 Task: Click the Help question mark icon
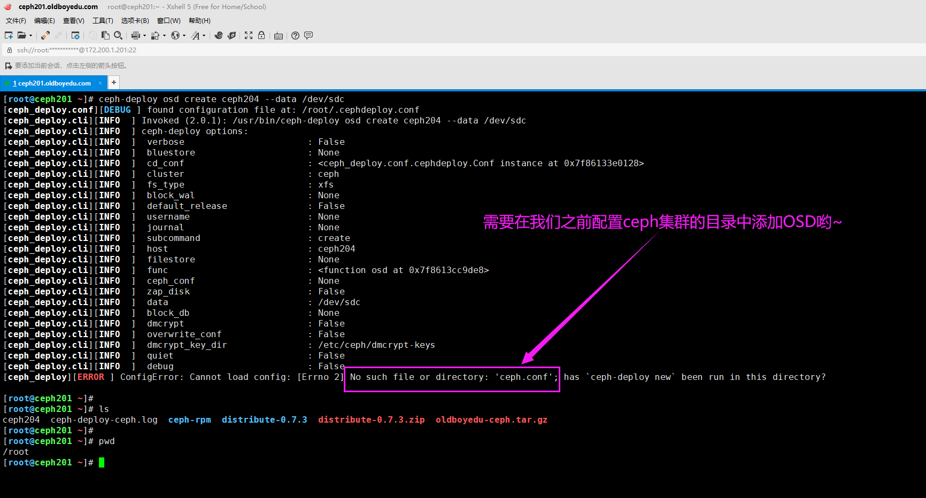click(x=295, y=35)
